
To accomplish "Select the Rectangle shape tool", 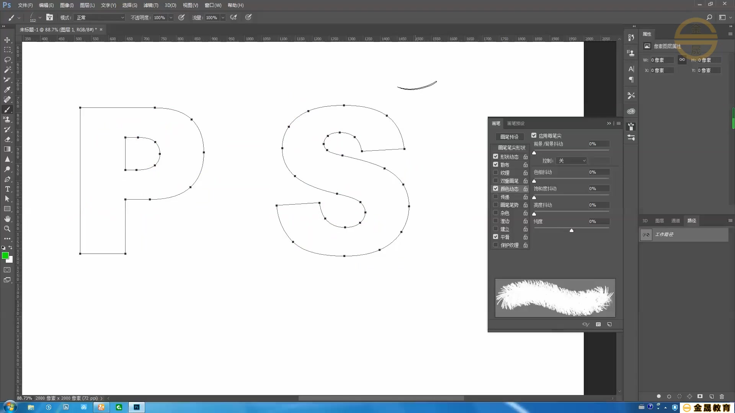I will (x=7, y=209).
